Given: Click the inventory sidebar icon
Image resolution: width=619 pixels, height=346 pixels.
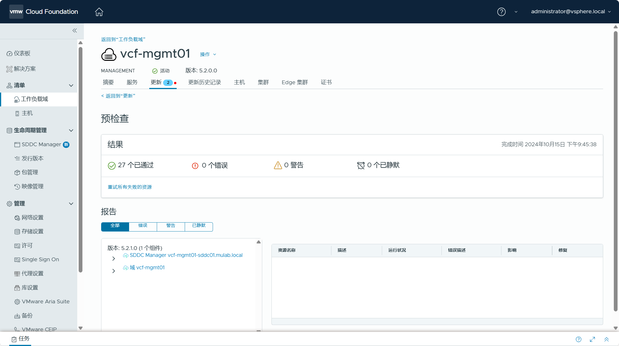Looking at the screenshot, I should (x=9, y=85).
